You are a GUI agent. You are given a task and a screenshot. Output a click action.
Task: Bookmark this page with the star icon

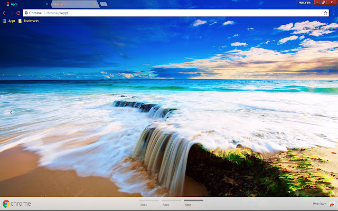tap(325, 13)
